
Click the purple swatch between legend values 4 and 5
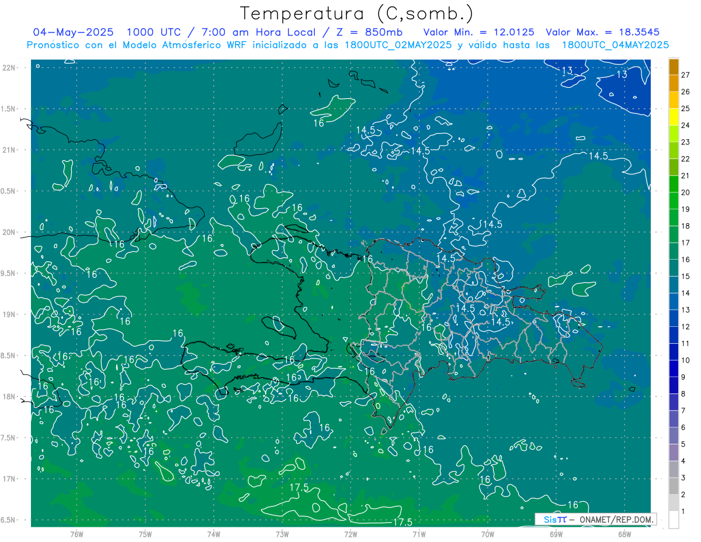pos(674,453)
